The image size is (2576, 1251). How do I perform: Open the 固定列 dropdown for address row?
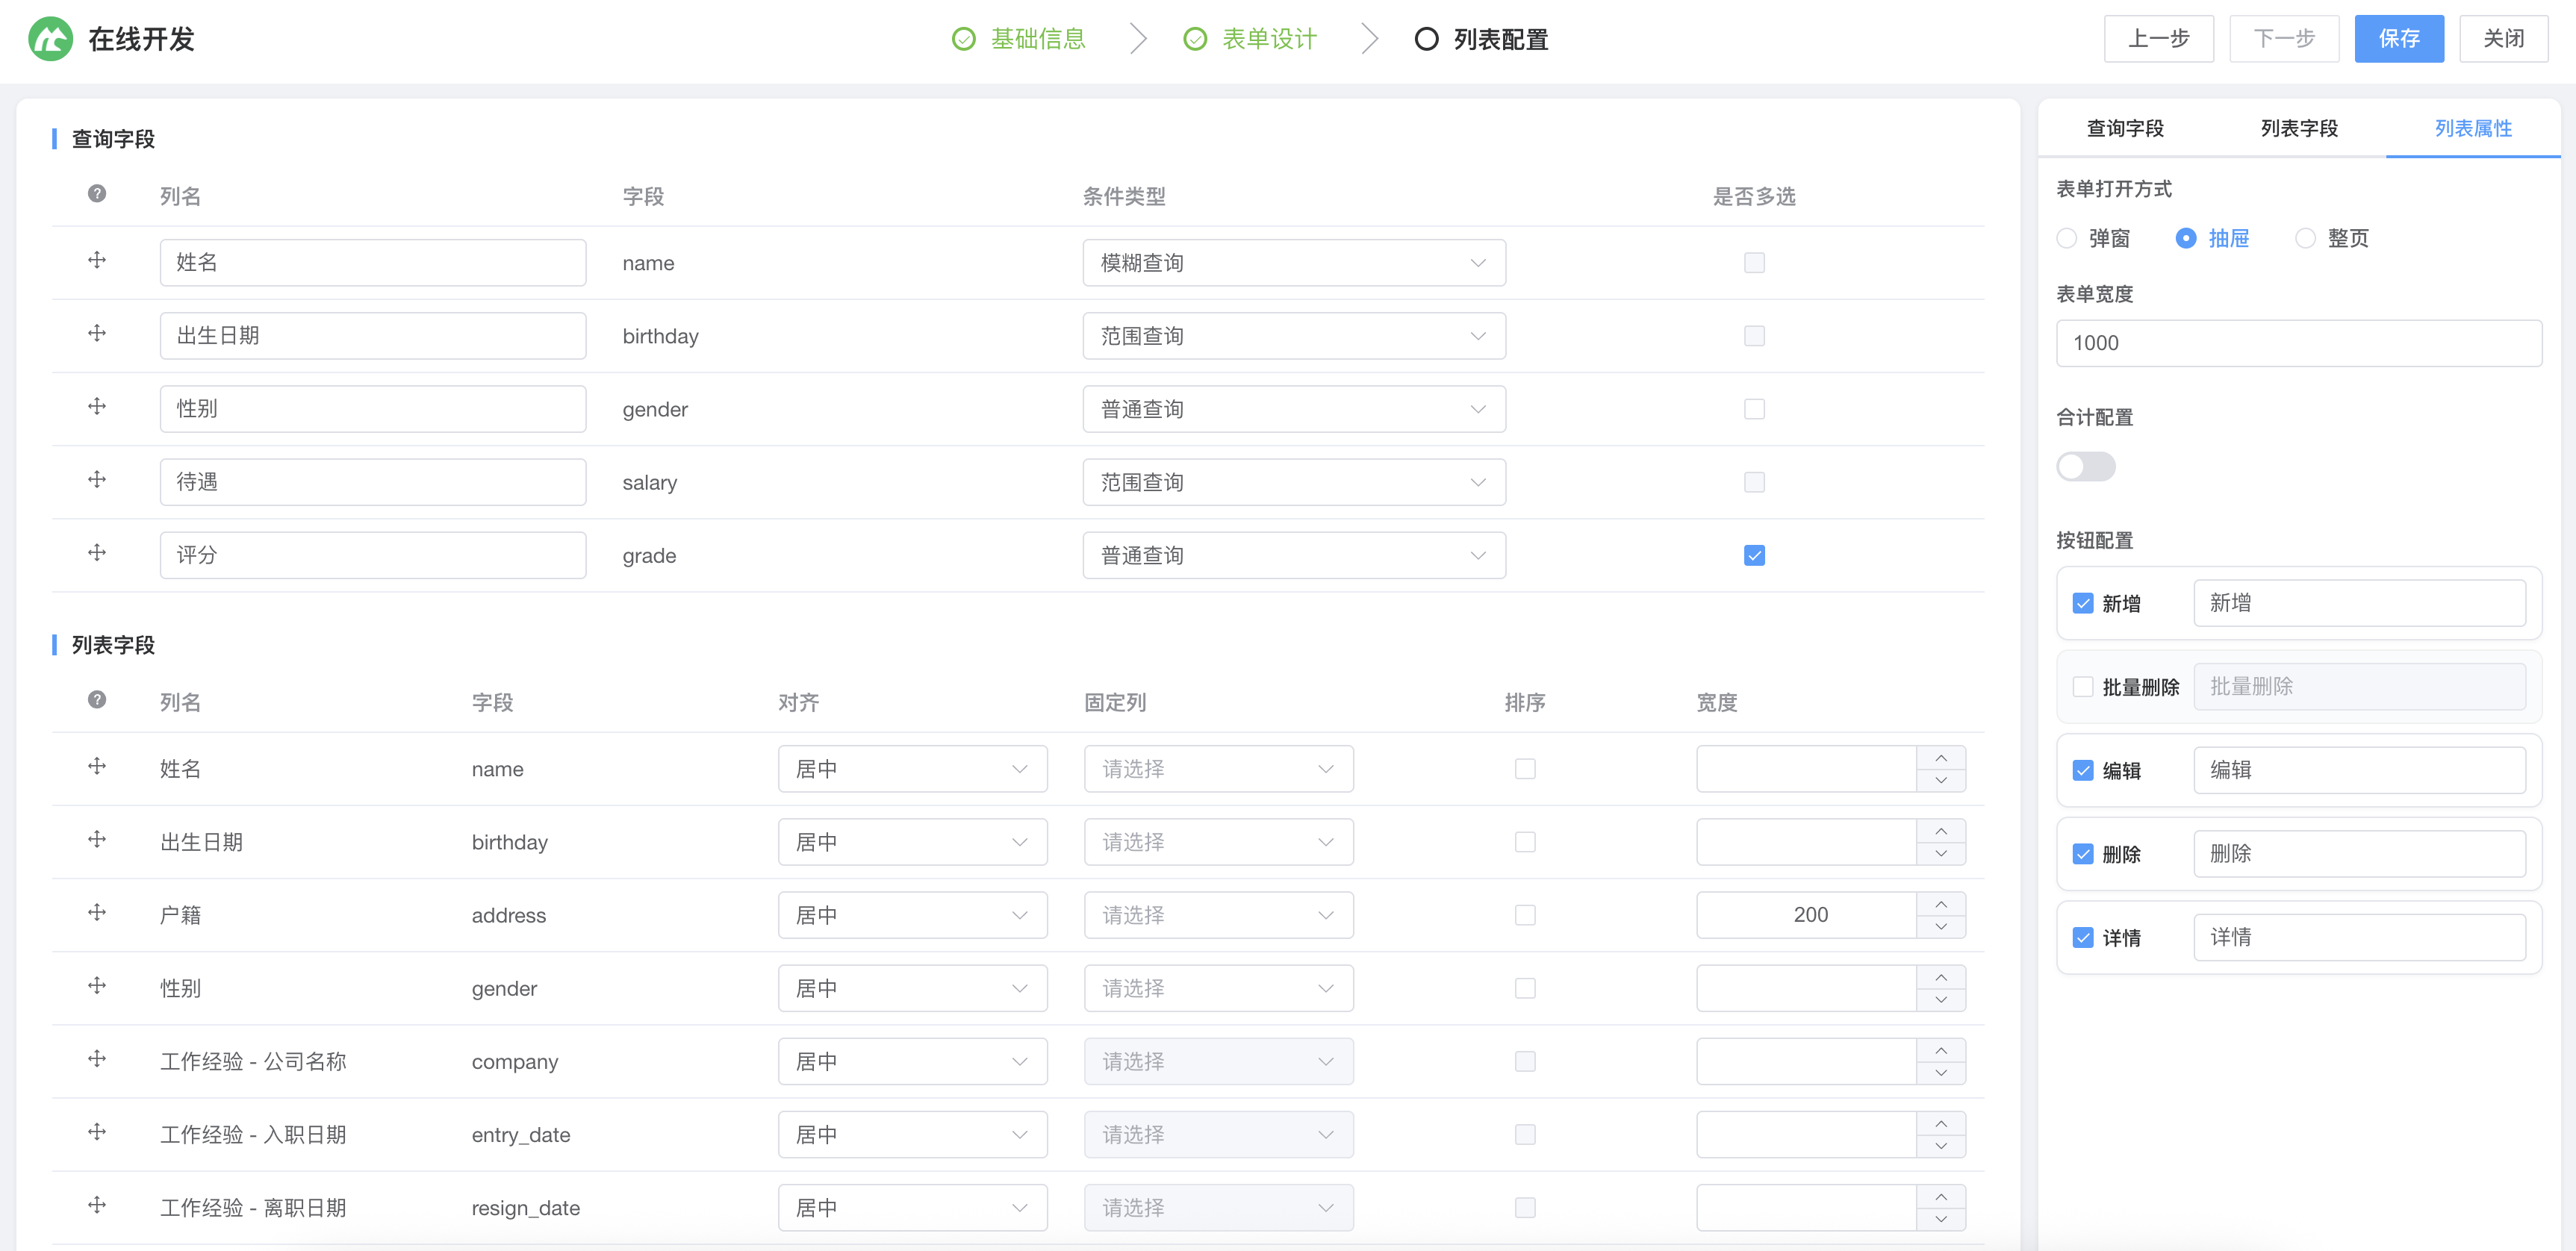point(1218,914)
